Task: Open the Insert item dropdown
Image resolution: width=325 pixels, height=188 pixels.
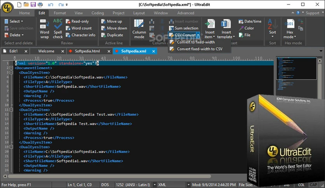Action: coord(210,29)
